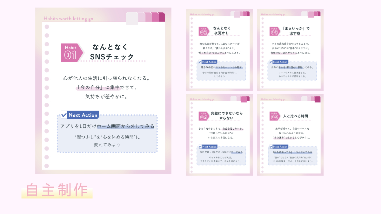This screenshot has width=381, height=214.
Task: Click the 自主制作 pink label text
Action: click(x=57, y=190)
